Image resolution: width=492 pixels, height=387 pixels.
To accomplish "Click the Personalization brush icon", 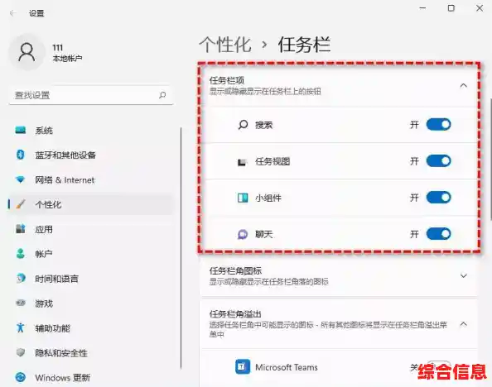I will (x=21, y=204).
